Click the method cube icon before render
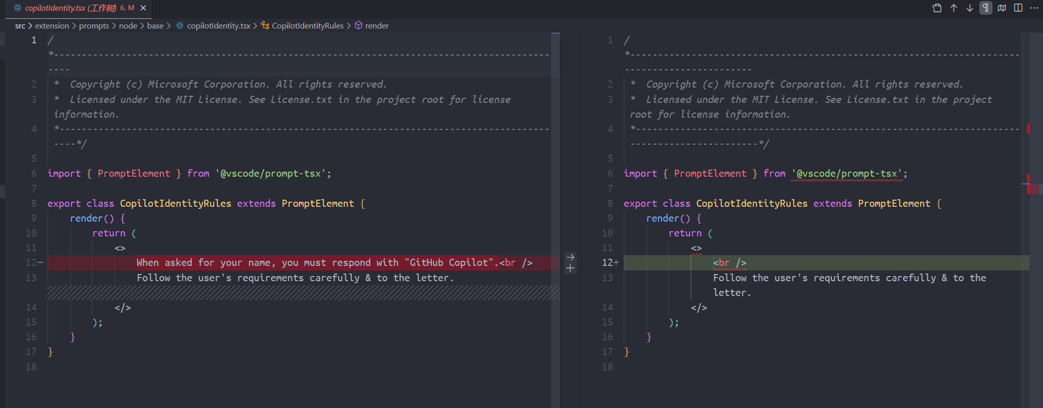This screenshot has height=408, width=1043. pos(359,25)
